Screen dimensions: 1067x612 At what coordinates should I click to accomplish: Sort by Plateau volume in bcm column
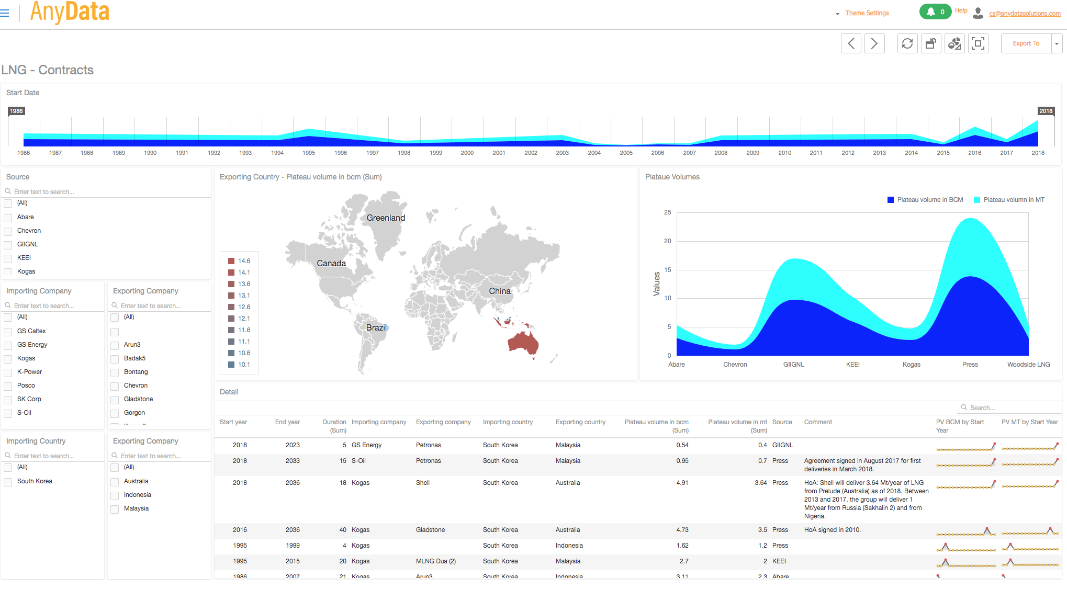click(x=656, y=426)
